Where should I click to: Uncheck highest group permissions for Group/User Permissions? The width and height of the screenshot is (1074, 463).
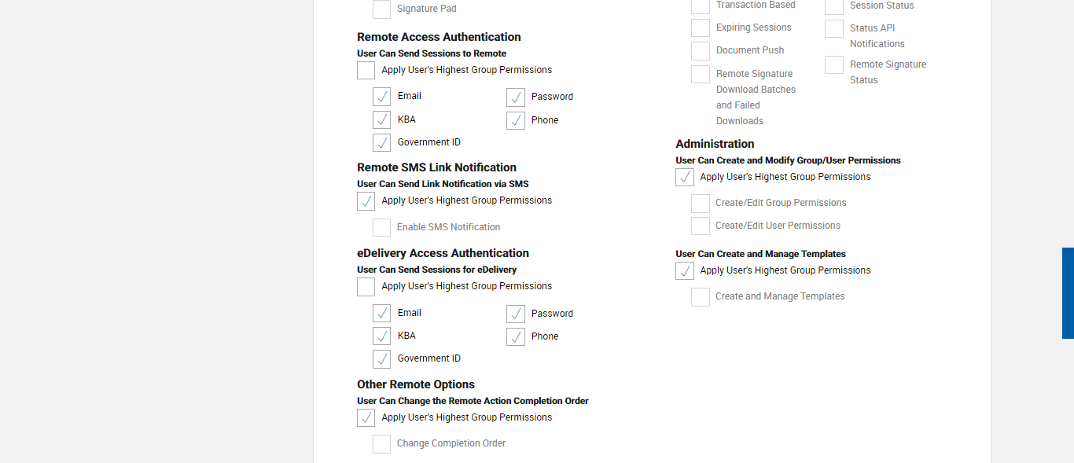(x=685, y=178)
